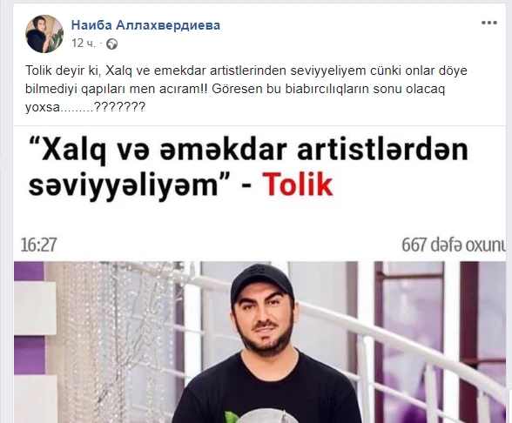Click the "12 ч." post timestamp
512x423 pixels.
[x=84, y=44]
